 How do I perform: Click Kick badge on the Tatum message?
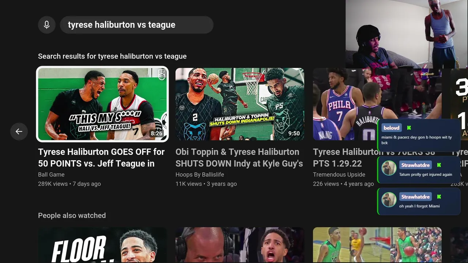[439, 165]
